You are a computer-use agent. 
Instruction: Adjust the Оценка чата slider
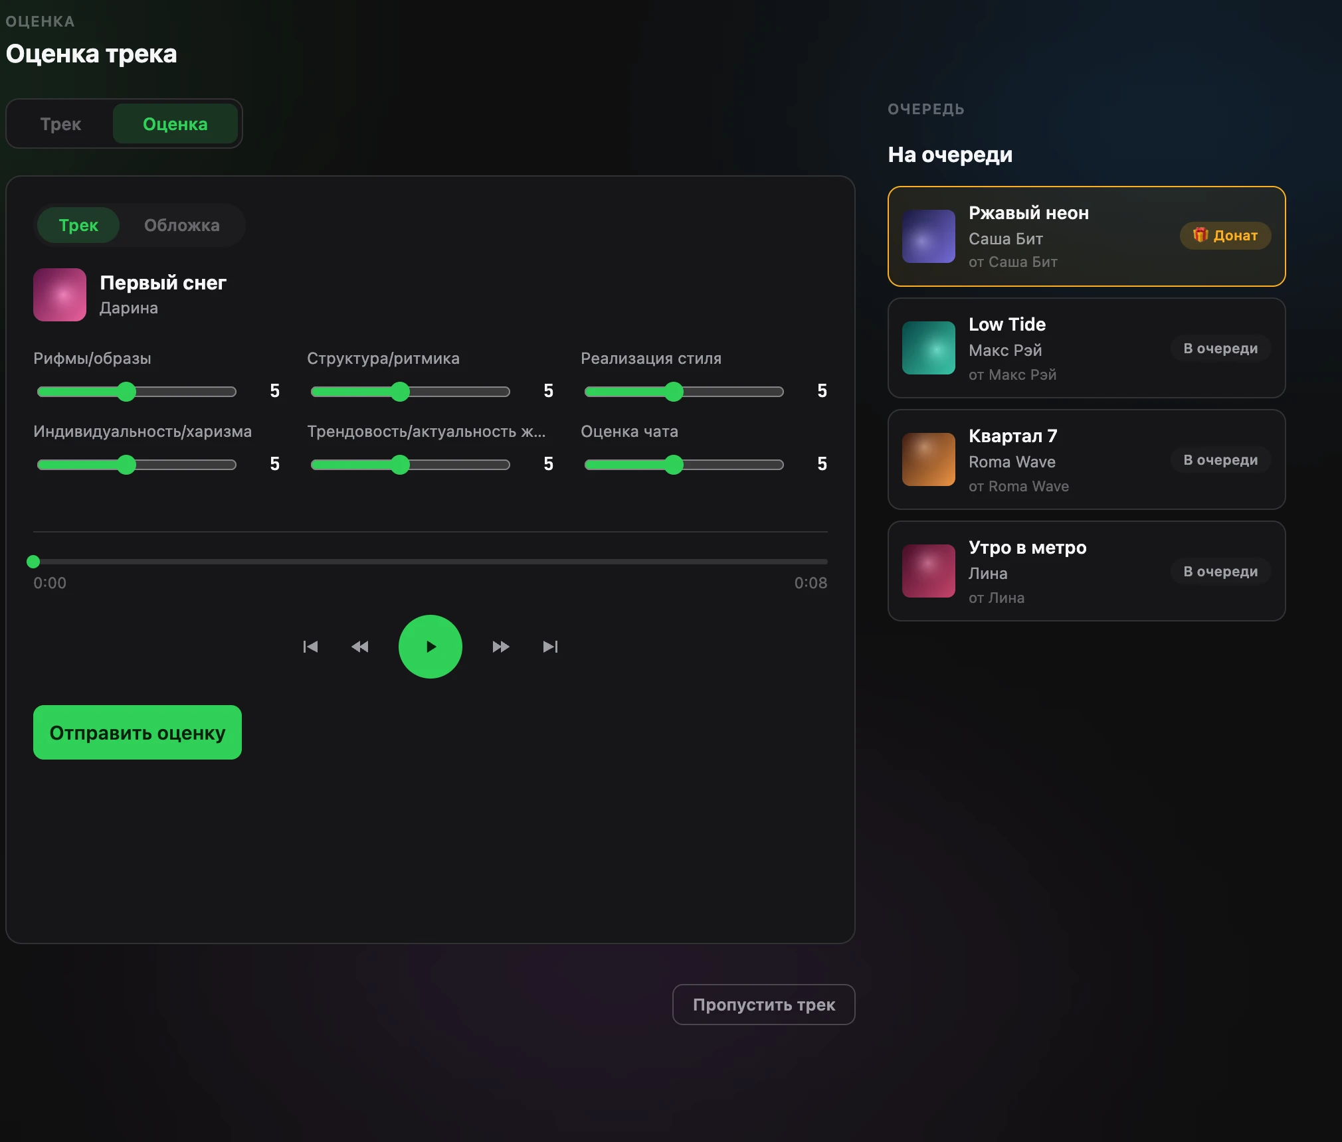[684, 465]
